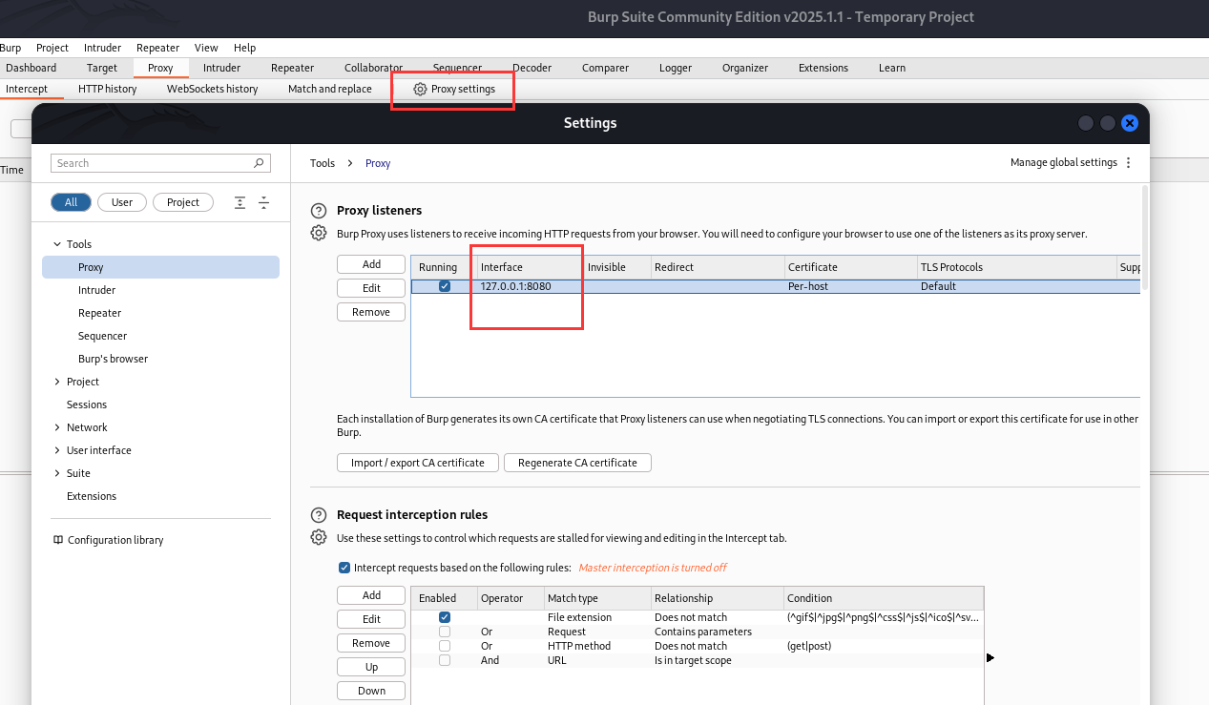1209x705 pixels.
Task: Sort listeners by Certificate column header
Action: (849, 267)
